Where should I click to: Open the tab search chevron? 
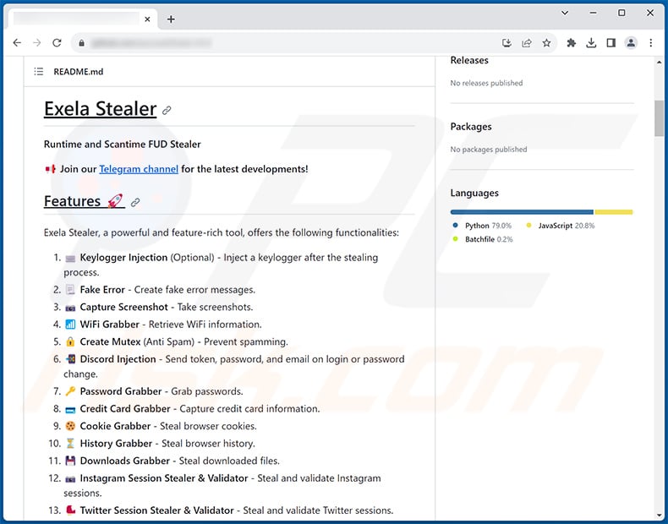[565, 13]
